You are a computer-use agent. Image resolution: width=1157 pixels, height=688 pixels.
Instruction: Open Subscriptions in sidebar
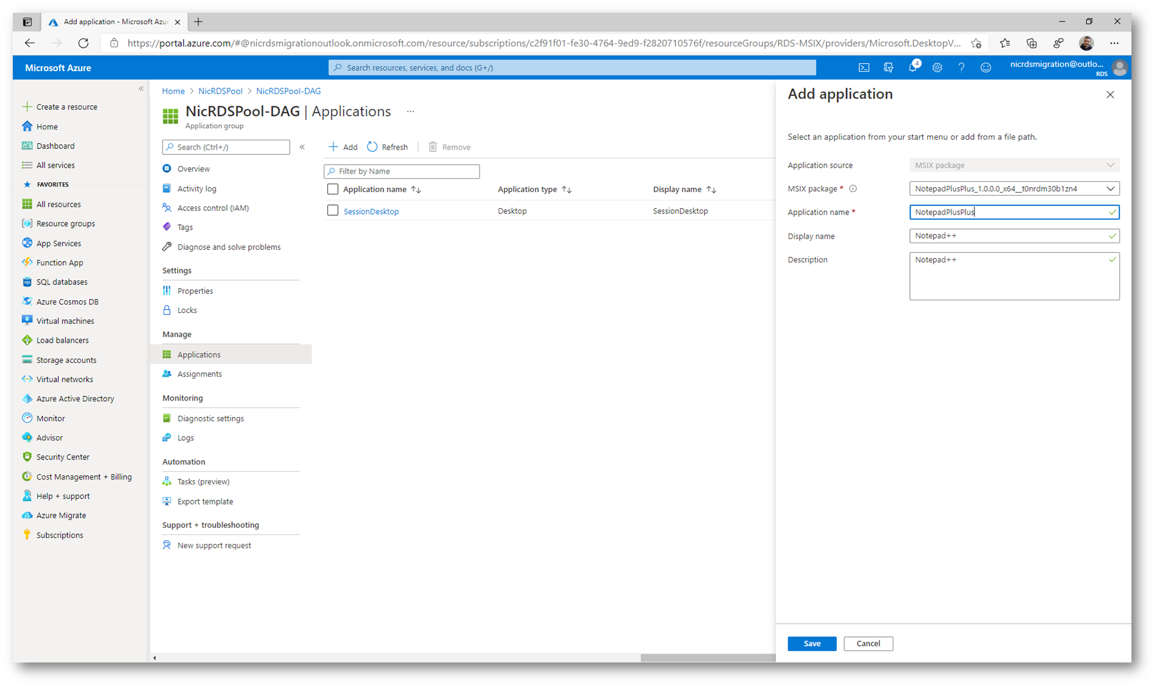(x=52, y=535)
